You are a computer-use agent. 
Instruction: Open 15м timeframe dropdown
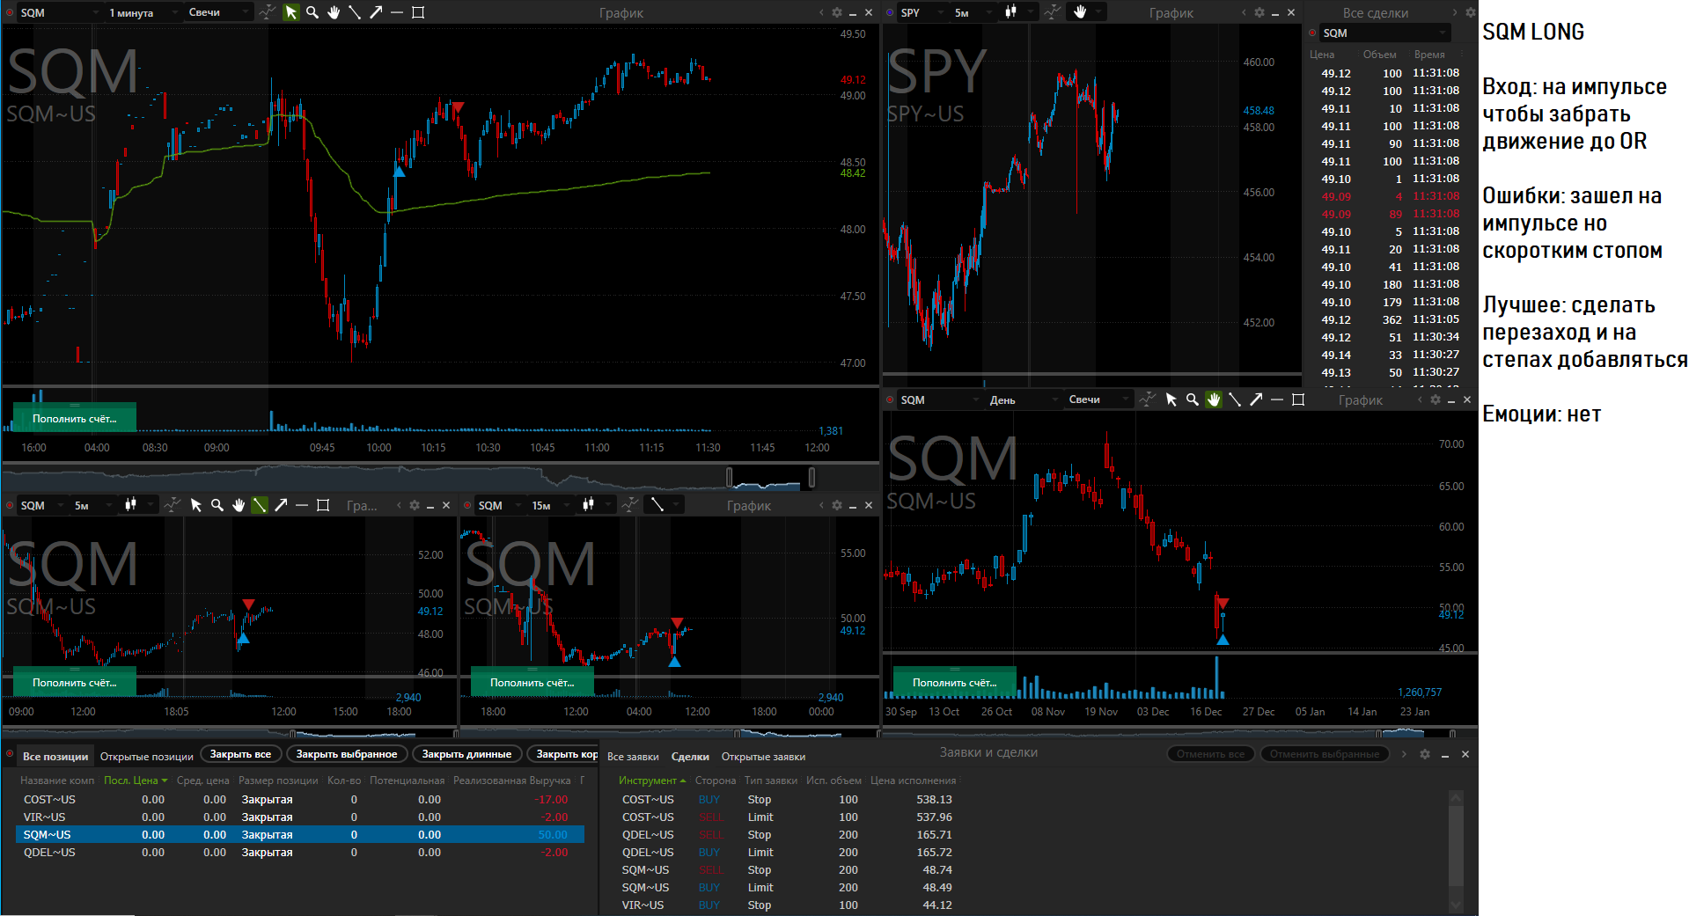(x=550, y=505)
